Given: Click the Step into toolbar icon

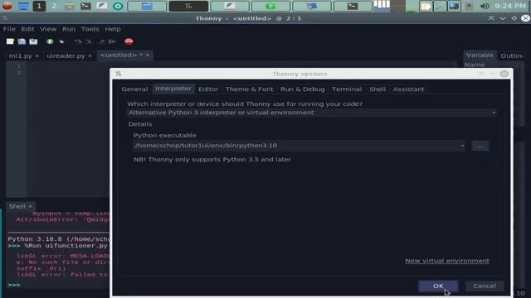Looking at the screenshot, I should (x=89, y=41).
